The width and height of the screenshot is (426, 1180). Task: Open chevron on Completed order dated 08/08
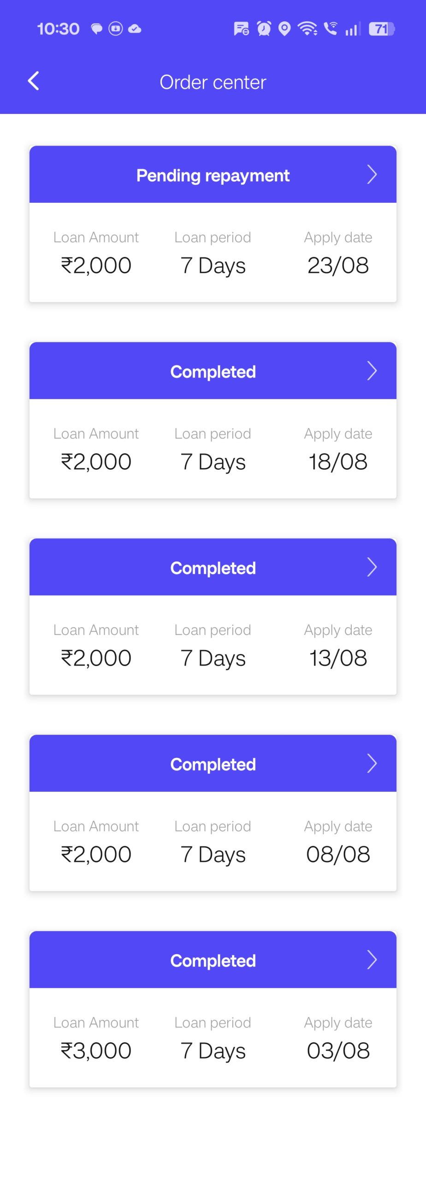pyautogui.click(x=372, y=764)
